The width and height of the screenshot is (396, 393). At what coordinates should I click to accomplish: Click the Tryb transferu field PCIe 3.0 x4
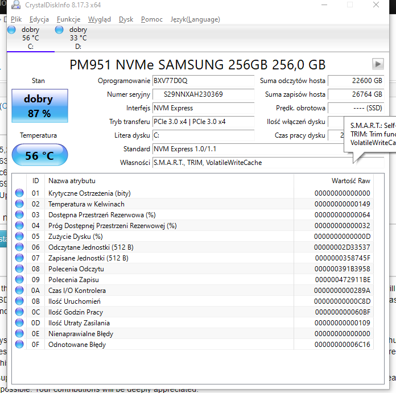[203, 122]
